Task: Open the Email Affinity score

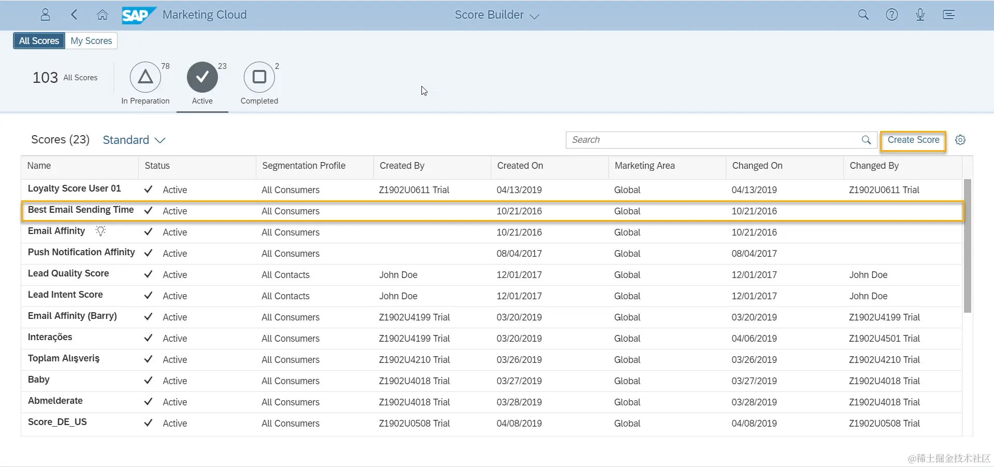Action: (x=56, y=231)
